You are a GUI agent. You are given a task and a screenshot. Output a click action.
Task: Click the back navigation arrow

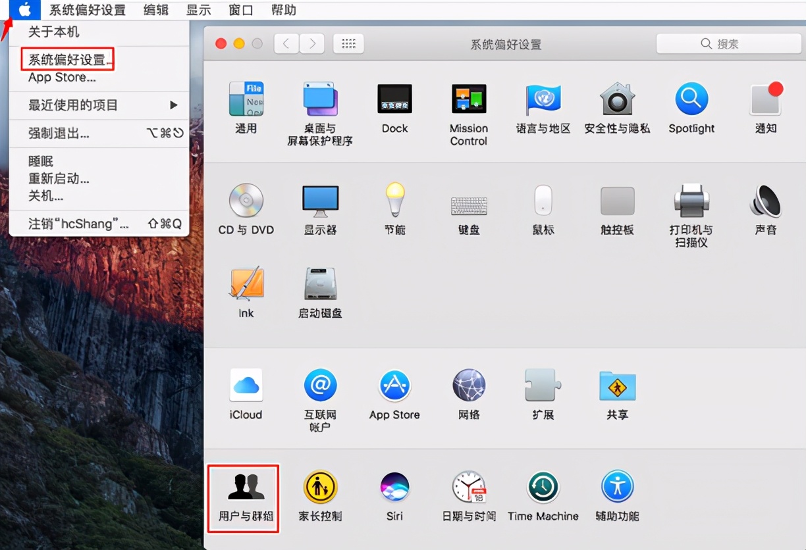click(x=287, y=43)
